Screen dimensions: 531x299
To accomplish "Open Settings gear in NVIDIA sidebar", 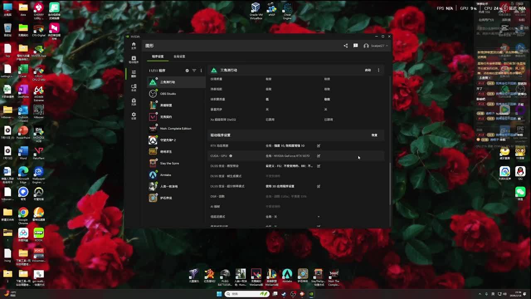I will point(134,115).
